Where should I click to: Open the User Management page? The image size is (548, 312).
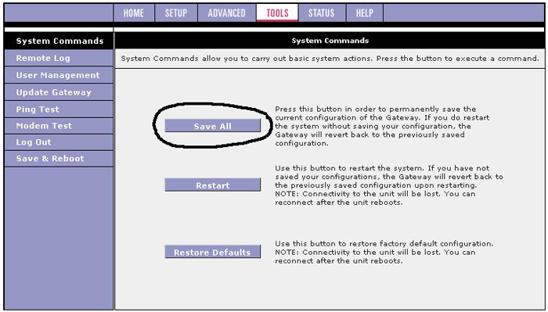click(59, 75)
